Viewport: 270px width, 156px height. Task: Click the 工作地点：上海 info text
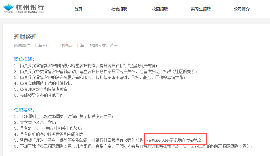[x=70, y=45]
